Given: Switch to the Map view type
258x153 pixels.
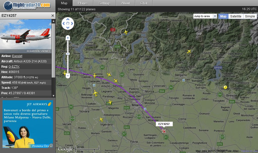Looking at the screenshot, I should point(223,16).
